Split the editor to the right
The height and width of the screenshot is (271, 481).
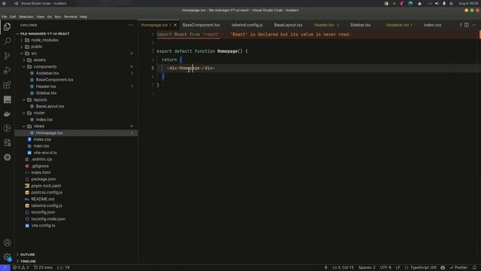coord(466,25)
